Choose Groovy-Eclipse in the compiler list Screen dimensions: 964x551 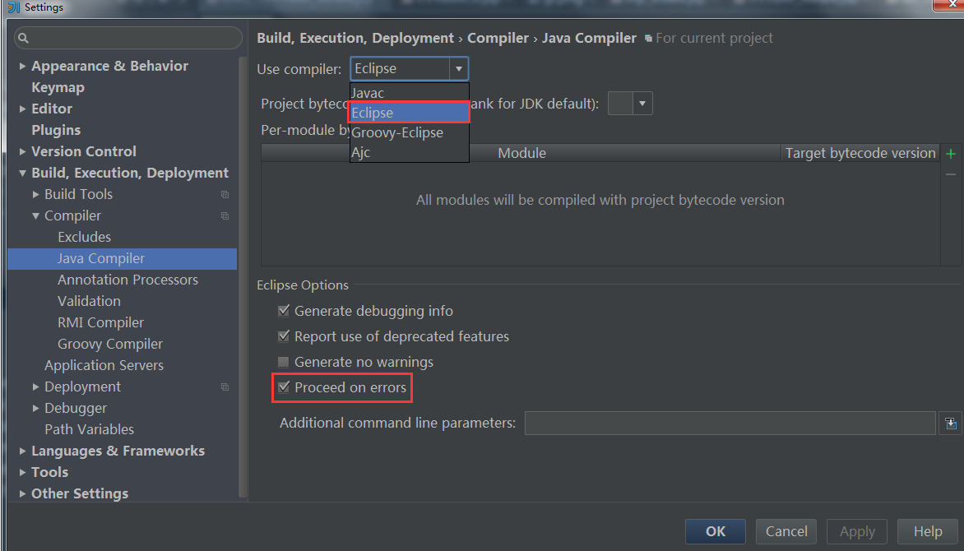click(x=397, y=132)
